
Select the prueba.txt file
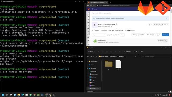click(118, 65)
